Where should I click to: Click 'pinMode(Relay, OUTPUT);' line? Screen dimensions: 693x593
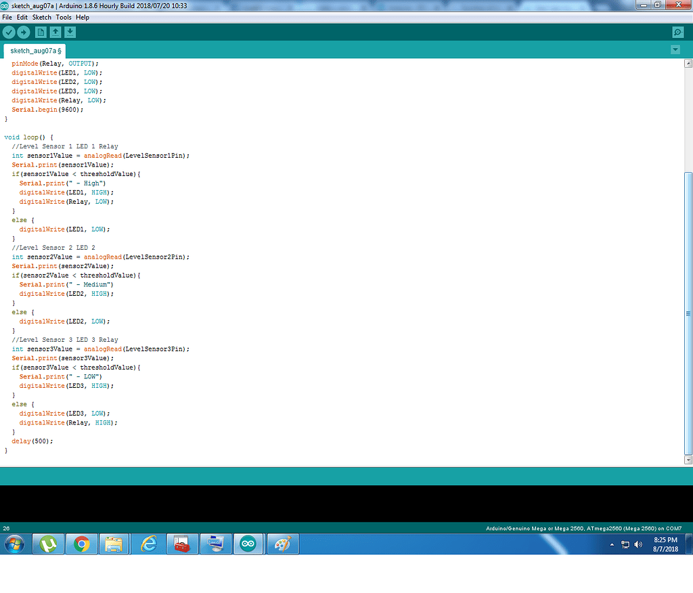click(55, 64)
